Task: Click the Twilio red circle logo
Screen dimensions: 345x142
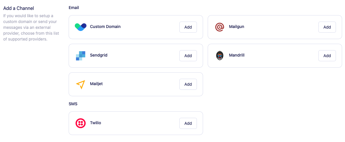Action: click(x=81, y=123)
